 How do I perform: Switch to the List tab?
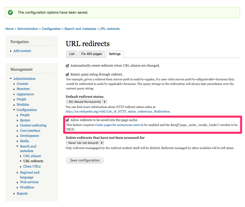click(x=72, y=54)
